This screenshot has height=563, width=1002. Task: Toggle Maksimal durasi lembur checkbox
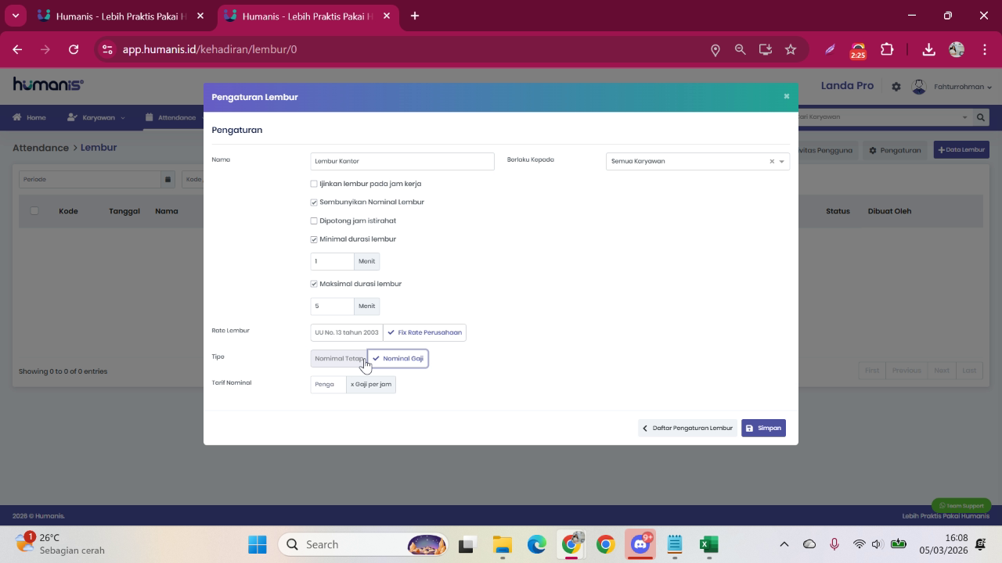pos(314,284)
